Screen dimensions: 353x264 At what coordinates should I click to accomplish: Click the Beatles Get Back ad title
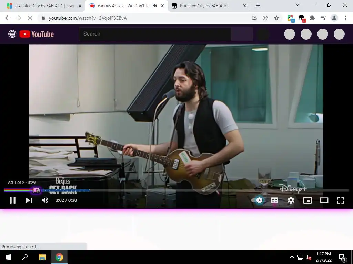(63, 186)
